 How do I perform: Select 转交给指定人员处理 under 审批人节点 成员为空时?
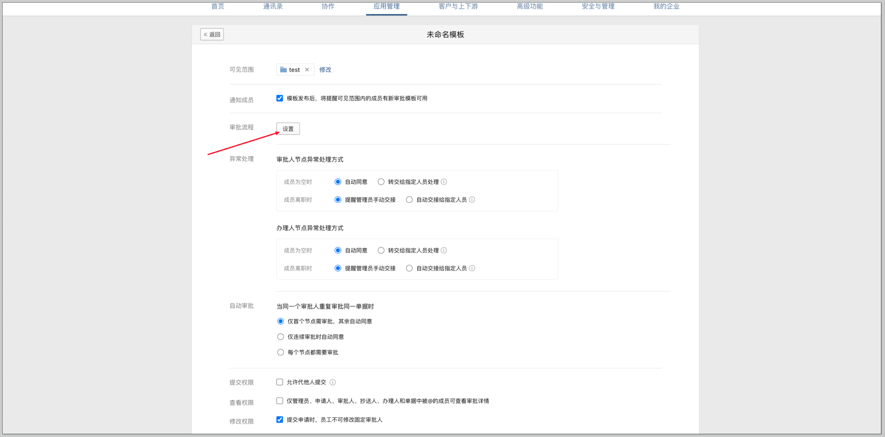[381, 182]
